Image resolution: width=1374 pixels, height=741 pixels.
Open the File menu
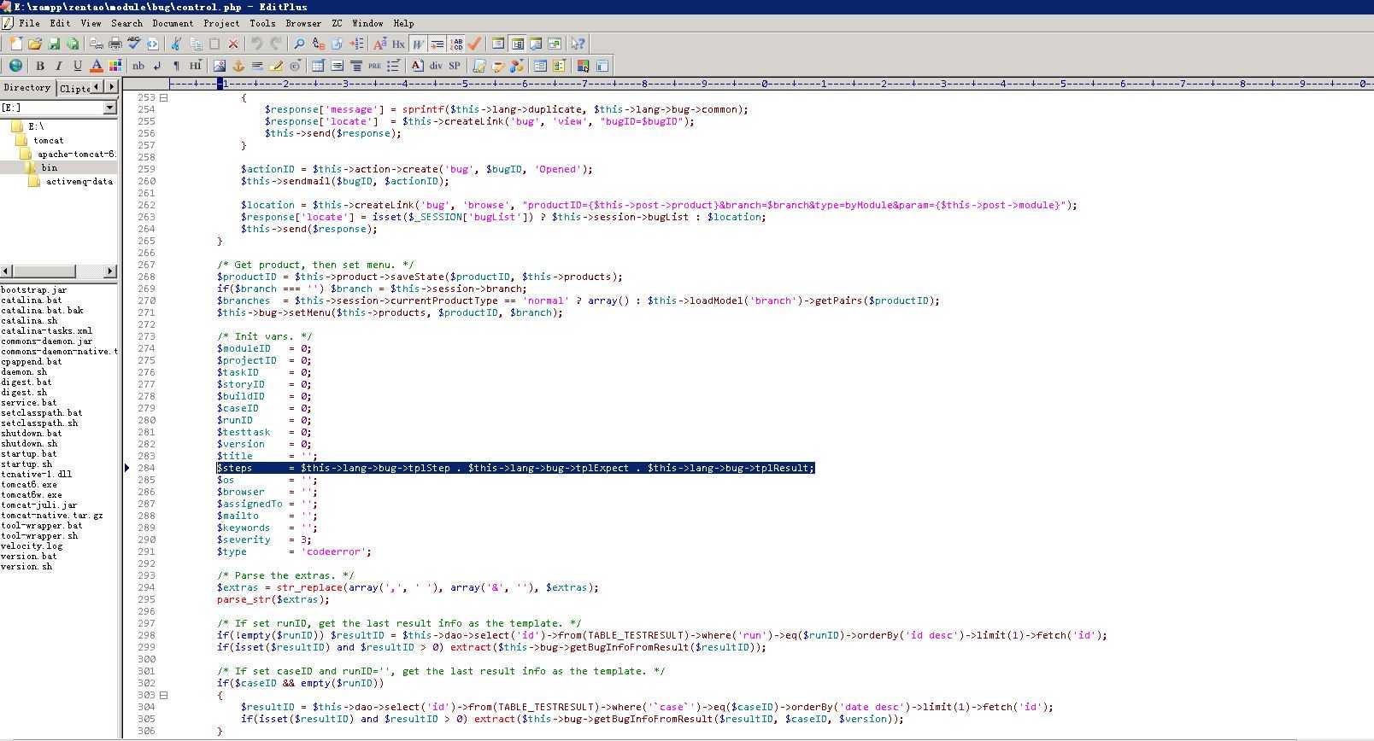pos(29,23)
